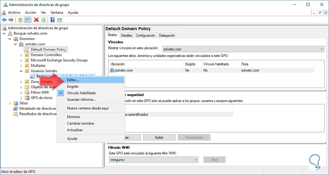
Task: Click the blue Help toolbar icon
Action: click(x=52, y=20)
